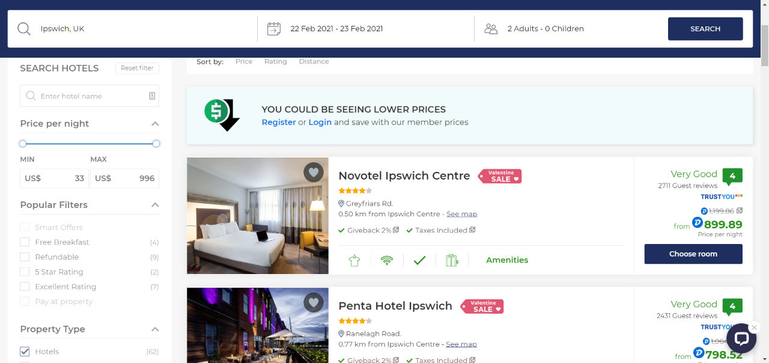Click the MIN price field showing 33
Viewport: 769px width, 363px height.
[54, 178]
